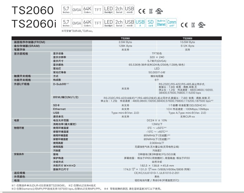The height and width of the screenshot is (193, 244).
Task: Click the 5.7 Inches badge beside TS2060
Action: pyautogui.click(x=66, y=10)
